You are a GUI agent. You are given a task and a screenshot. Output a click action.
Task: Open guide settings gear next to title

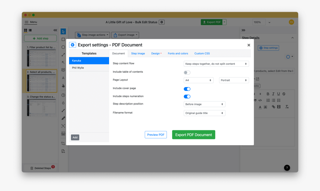tap(162, 22)
